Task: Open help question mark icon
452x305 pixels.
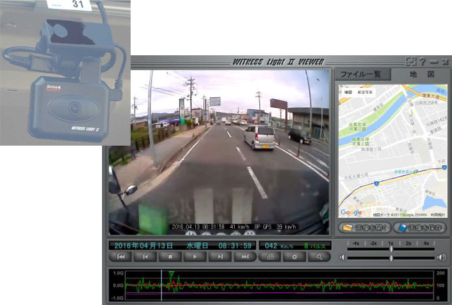Action: [423, 61]
